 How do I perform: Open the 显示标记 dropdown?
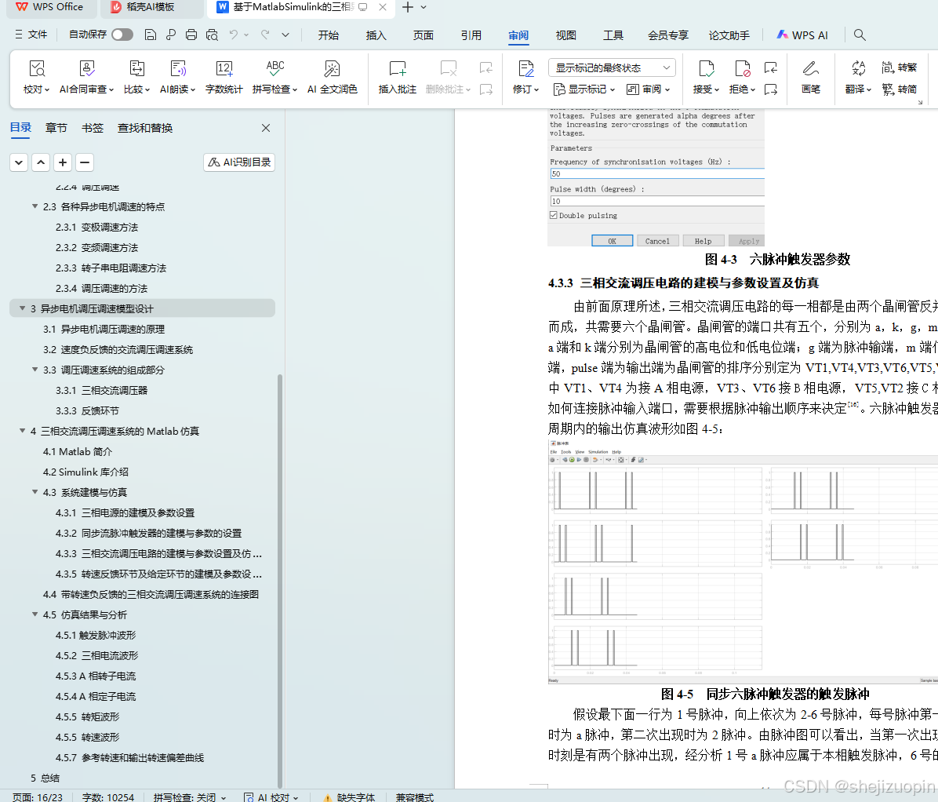[x=584, y=89]
